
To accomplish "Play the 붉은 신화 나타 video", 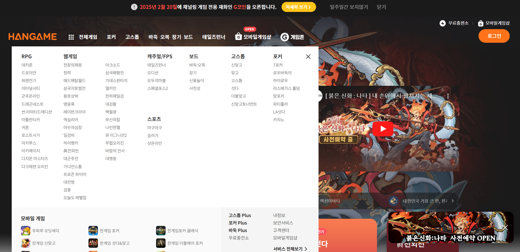I will point(383,128).
